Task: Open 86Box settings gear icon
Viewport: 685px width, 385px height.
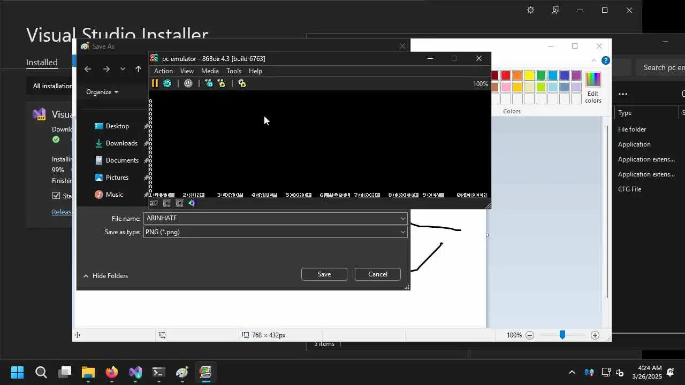Action: 242,83
